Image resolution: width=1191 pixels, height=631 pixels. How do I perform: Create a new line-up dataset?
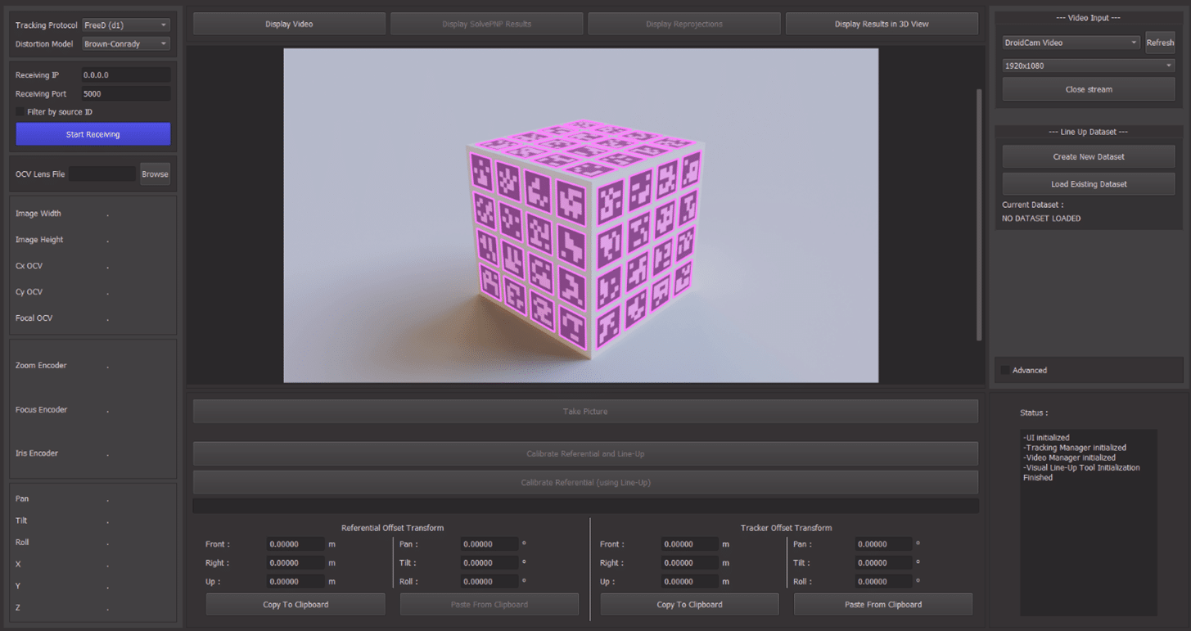1088,157
